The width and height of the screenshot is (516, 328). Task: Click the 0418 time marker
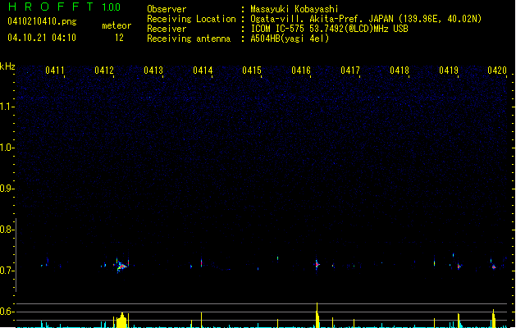coord(400,71)
